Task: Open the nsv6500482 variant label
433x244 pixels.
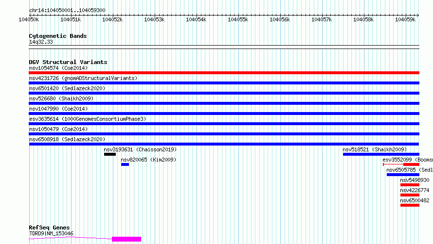Action: point(415,200)
